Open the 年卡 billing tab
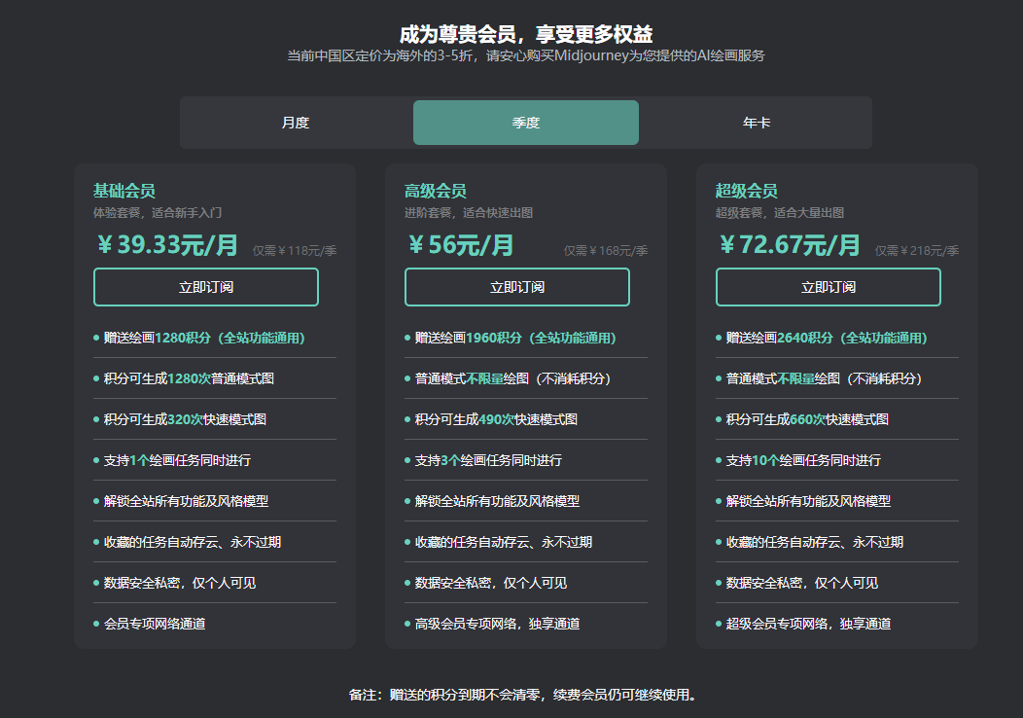 757,123
